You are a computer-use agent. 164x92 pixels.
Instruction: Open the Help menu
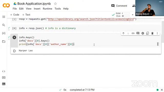(66, 9)
